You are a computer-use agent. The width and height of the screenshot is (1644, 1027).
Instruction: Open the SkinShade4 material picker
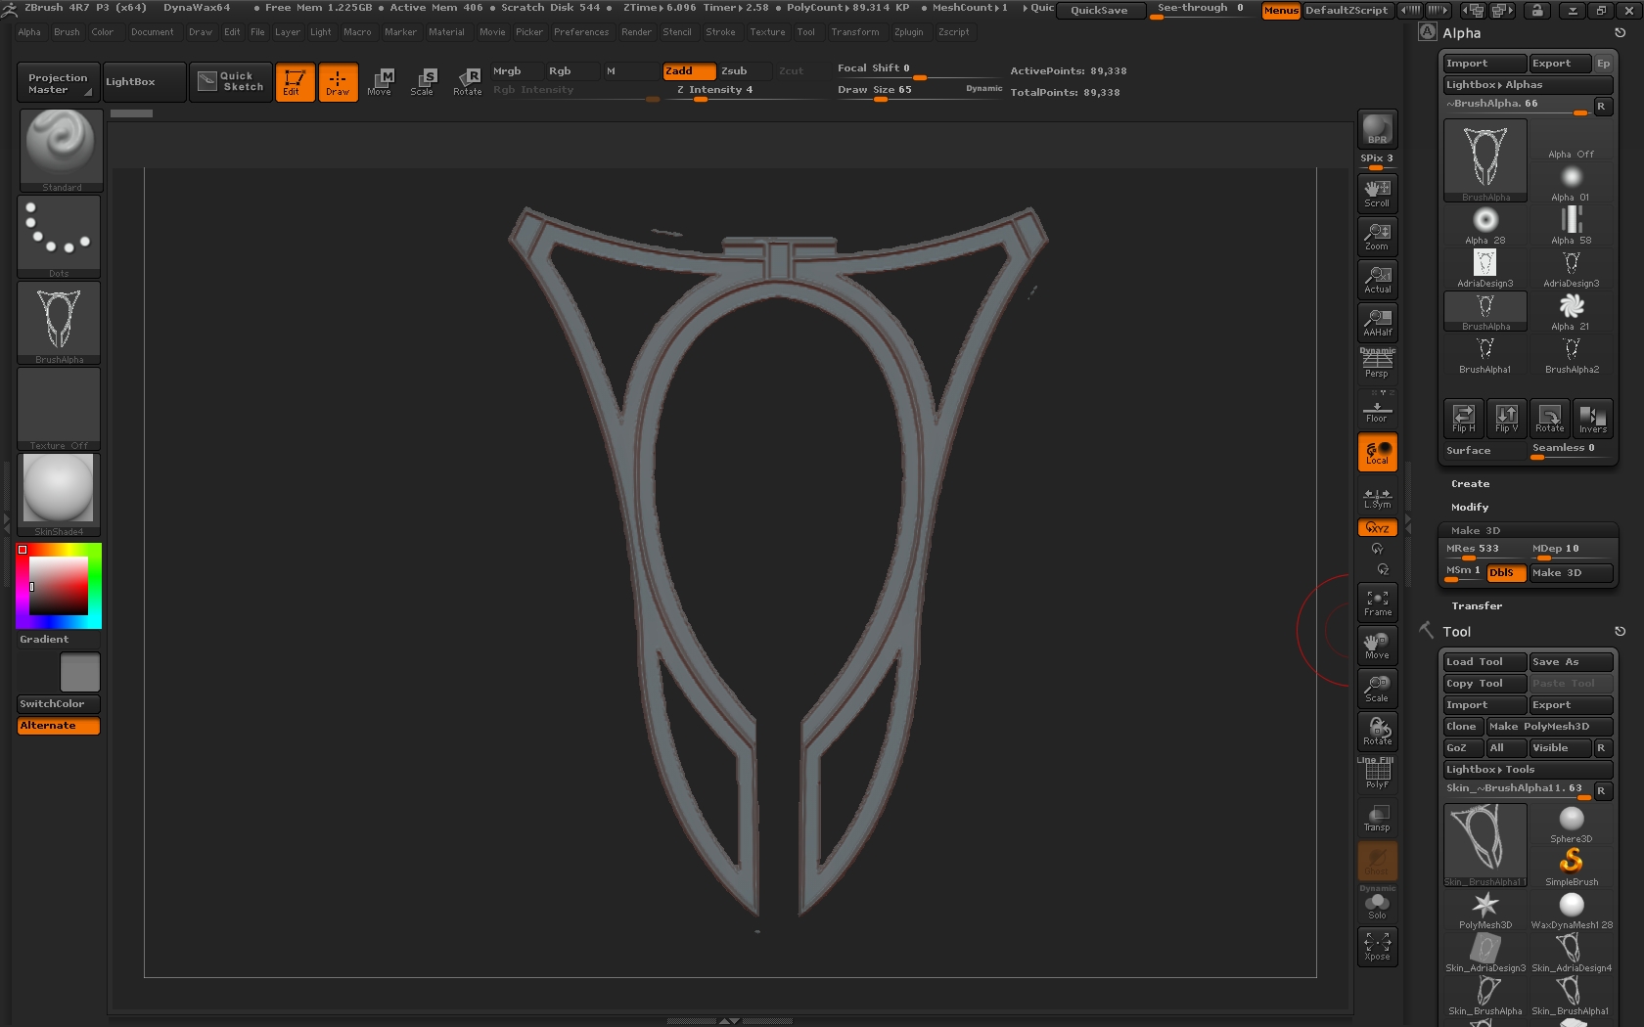(59, 495)
